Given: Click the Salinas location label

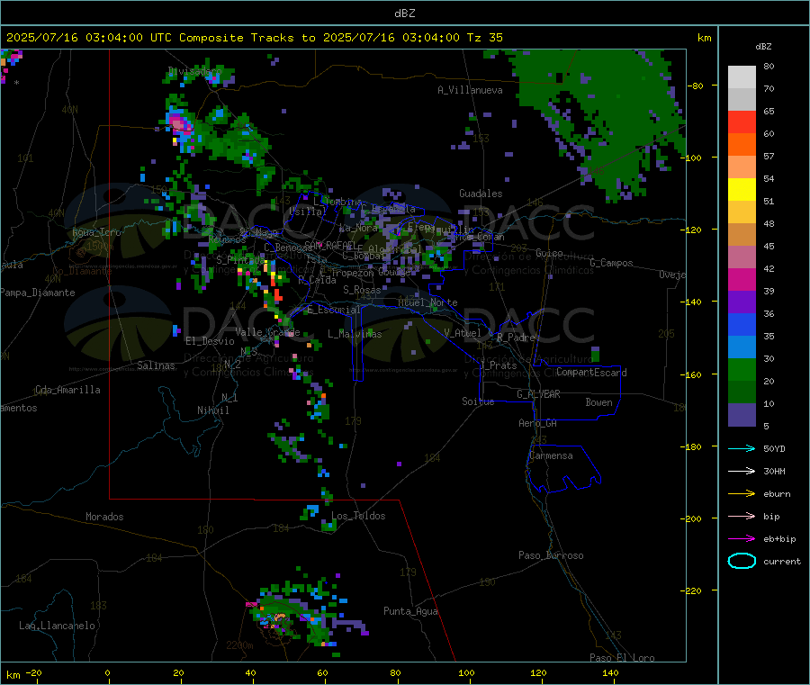Looking at the screenshot, I should tap(156, 365).
